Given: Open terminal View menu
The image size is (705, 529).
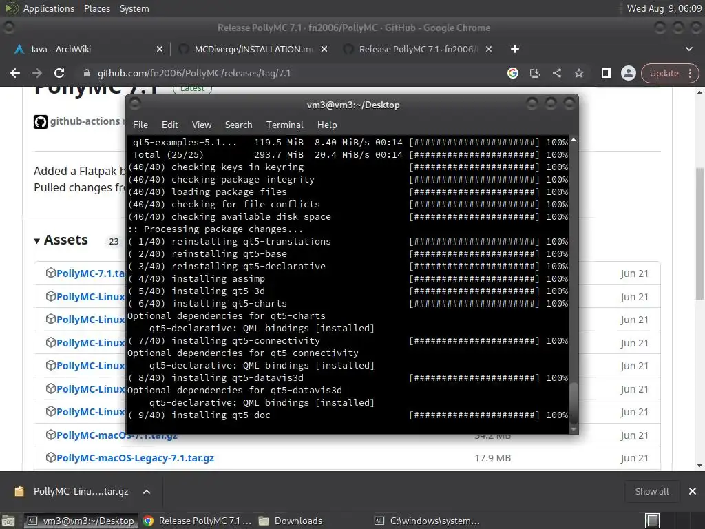Looking at the screenshot, I should [202, 125].
